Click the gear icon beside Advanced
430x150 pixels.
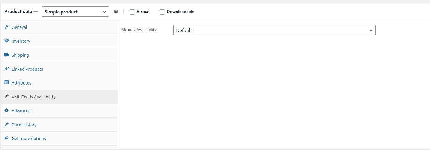6,110
